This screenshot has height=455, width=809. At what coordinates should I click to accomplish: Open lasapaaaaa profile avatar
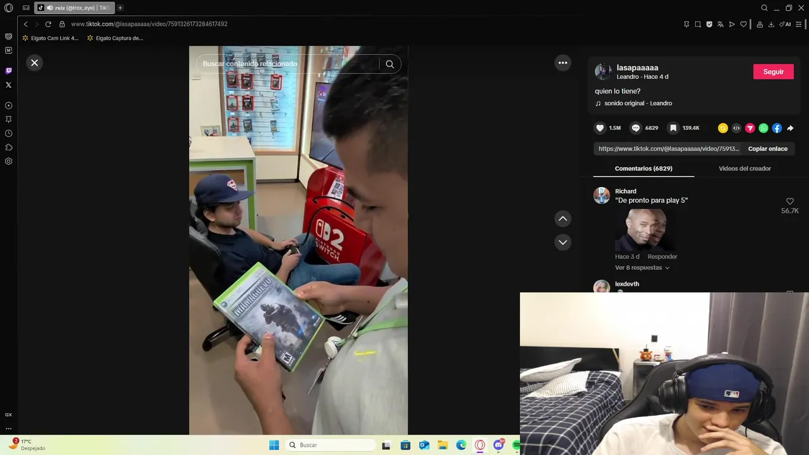603,72
